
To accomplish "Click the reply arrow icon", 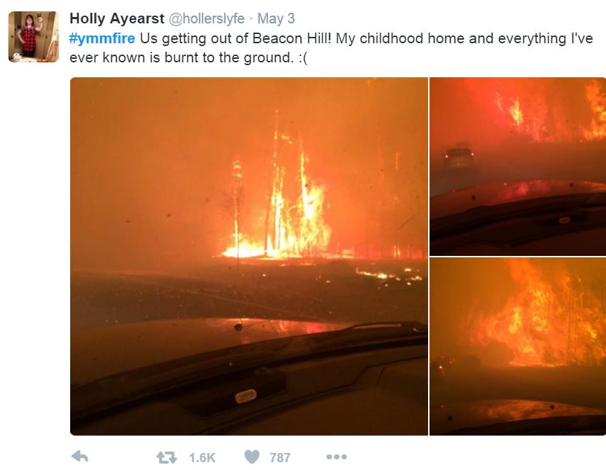I will [80, 457].
